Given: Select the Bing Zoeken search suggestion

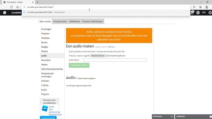Looking at the screenshot, I should click(x=106, y=12).
